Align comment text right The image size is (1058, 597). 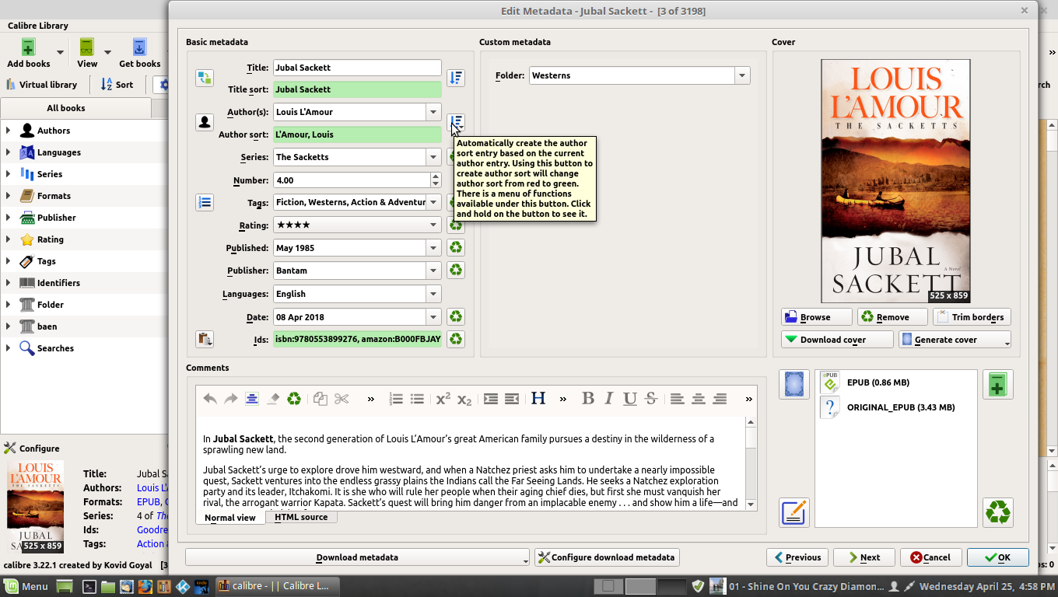point(720,399)
